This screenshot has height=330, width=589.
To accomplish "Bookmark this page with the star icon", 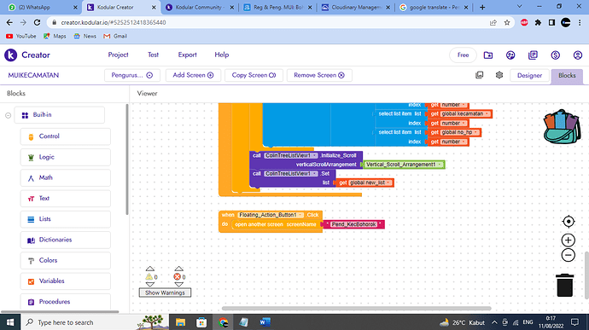I will (x=507, y=22).
